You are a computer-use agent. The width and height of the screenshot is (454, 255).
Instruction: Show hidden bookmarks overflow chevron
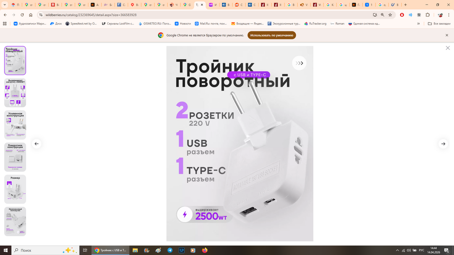click(x=419, y=24)
